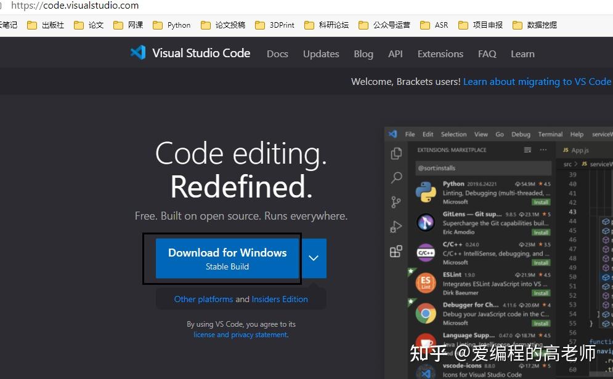Click the browser address bar URL
Image resolution: width=613 pixels, height=379 pixels.
tap(75, 6)
